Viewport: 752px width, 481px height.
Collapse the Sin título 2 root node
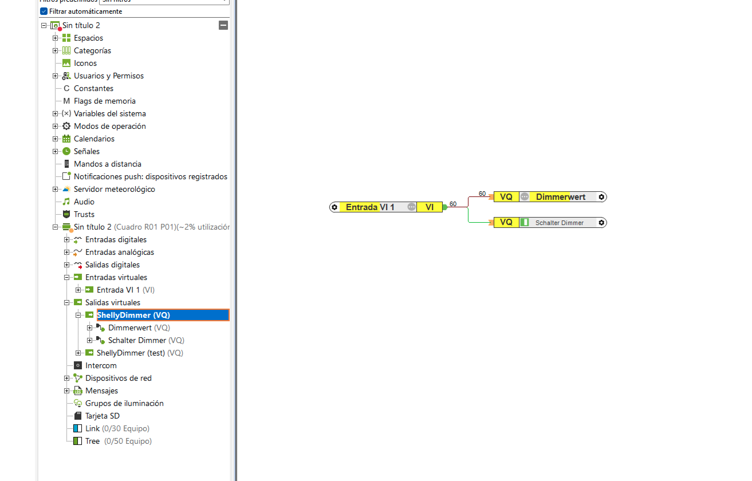point(44,25)
